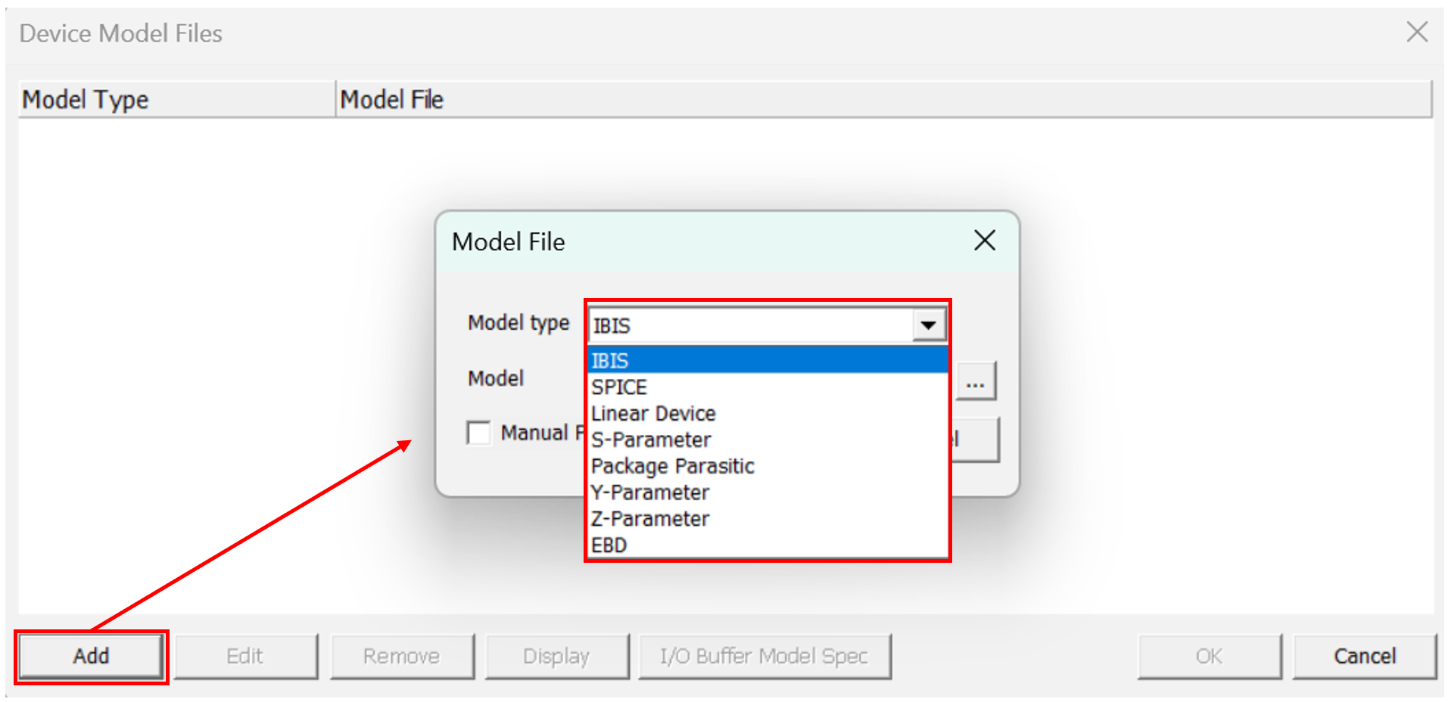Click the Add button

(x=91, y=656)
